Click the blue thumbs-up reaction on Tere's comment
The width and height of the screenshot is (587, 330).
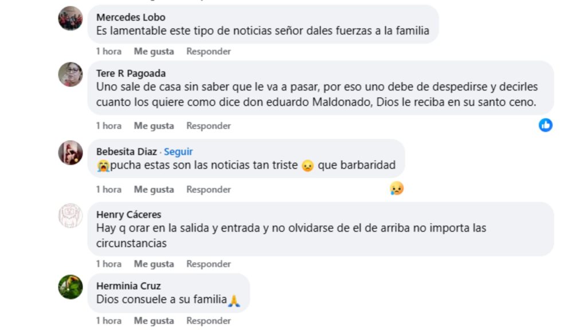[546, 124]
